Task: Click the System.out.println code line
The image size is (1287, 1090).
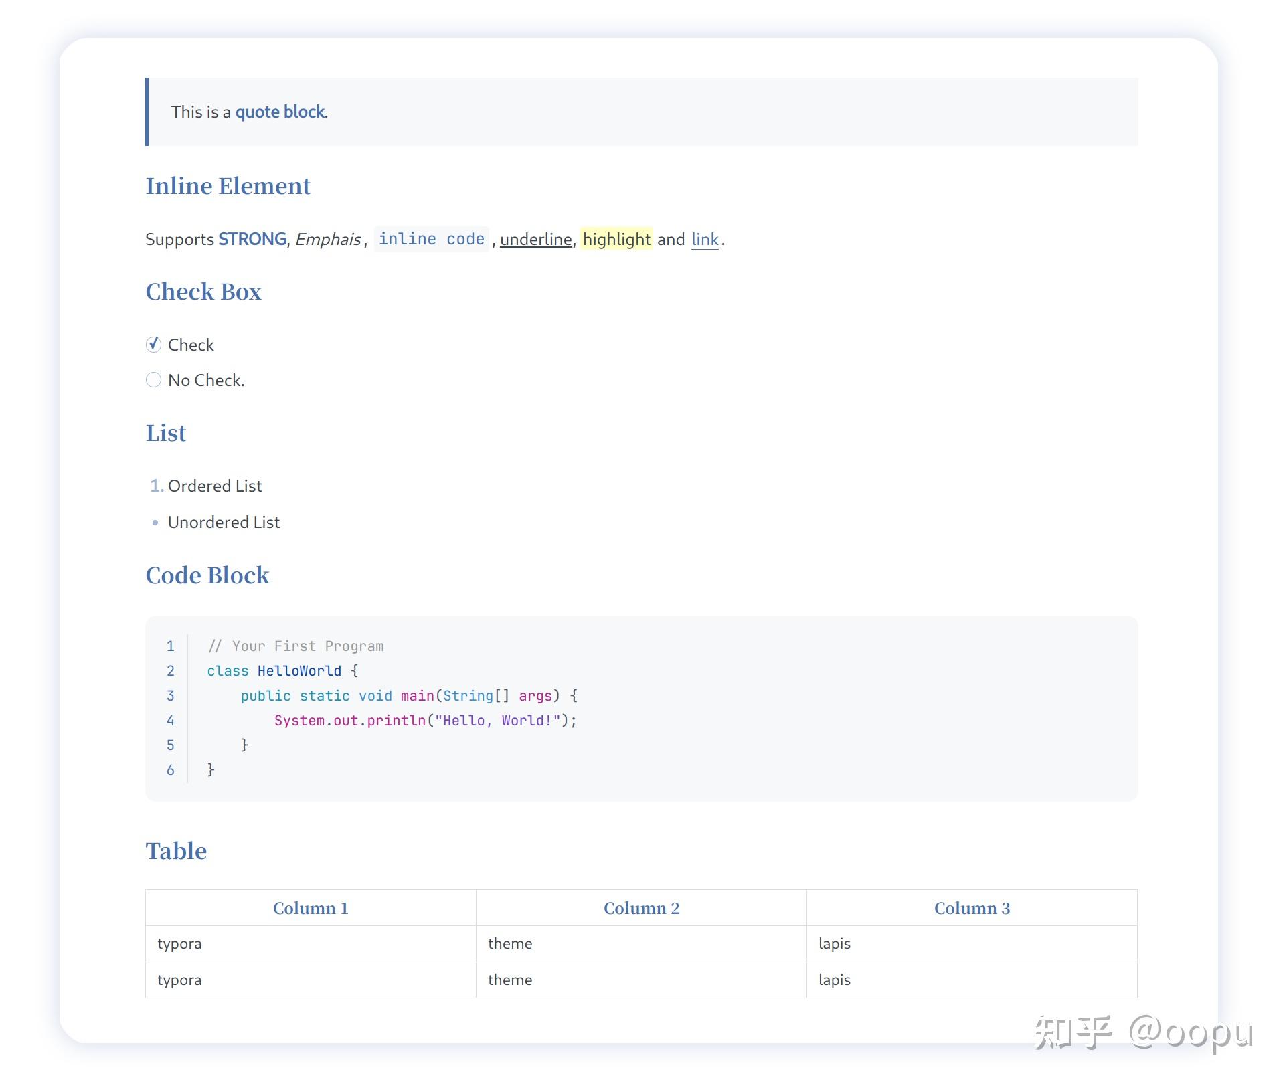Action: tap(425, 721)
